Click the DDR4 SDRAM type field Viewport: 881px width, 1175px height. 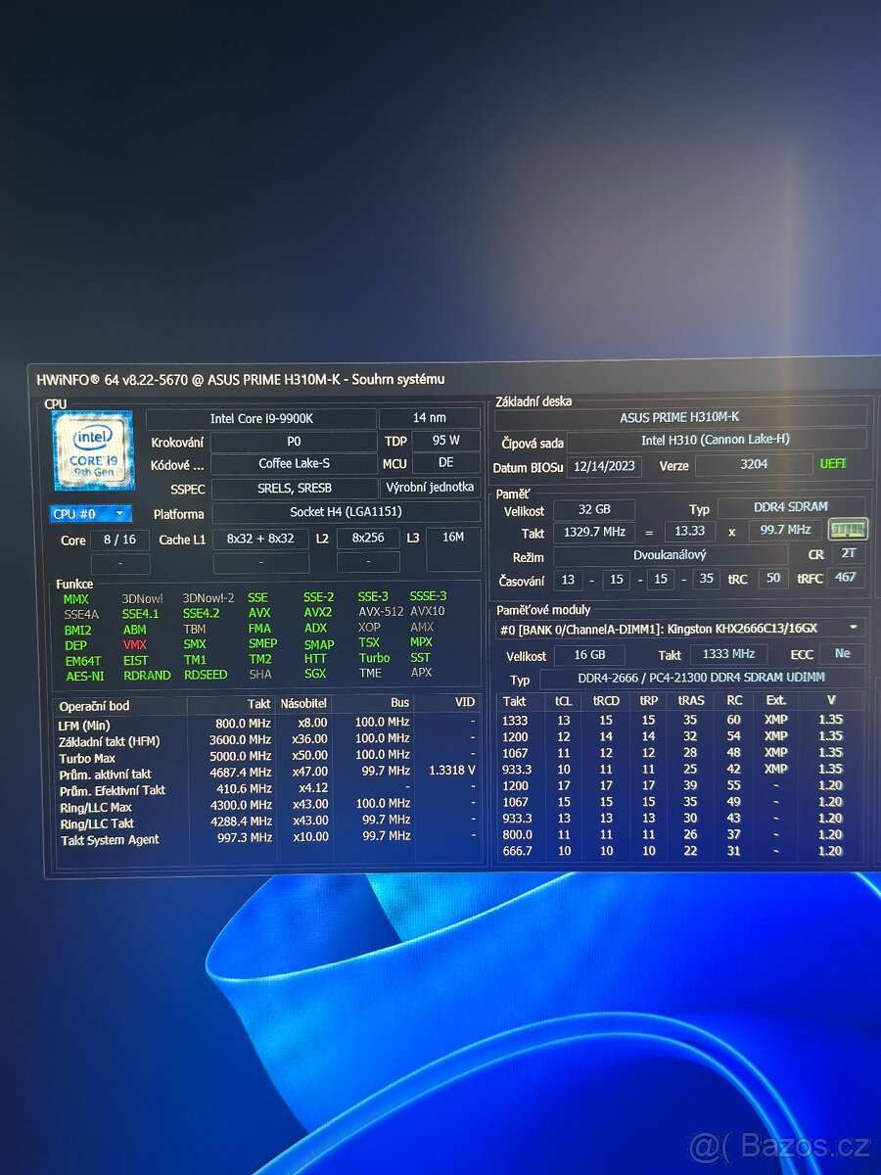792,507
